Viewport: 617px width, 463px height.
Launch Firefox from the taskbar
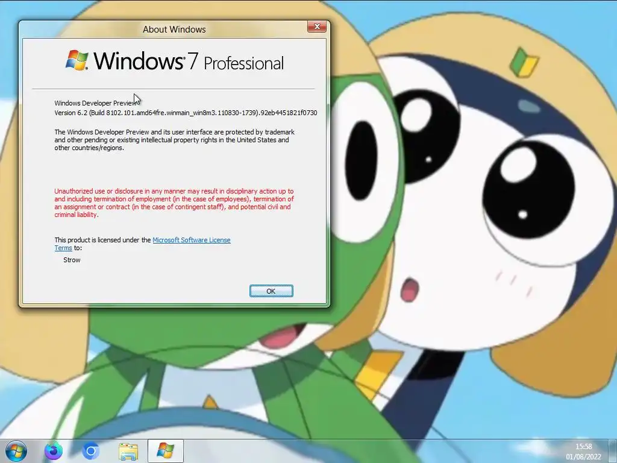coord(53,451)
